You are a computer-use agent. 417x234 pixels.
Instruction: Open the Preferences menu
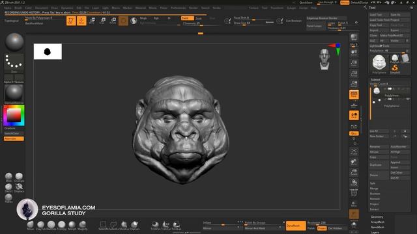coord(178,8)
